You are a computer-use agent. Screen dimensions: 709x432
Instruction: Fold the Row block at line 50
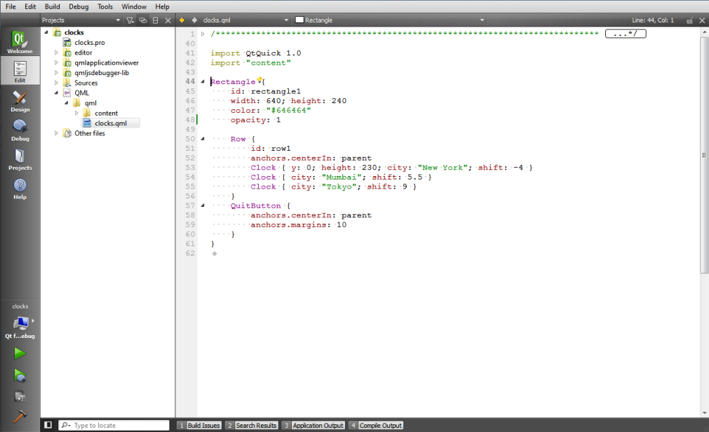point(203,138)
